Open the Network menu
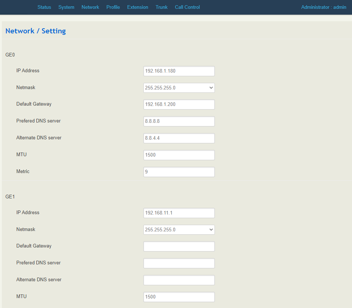The image size is (352, 308). coord(90,7)
